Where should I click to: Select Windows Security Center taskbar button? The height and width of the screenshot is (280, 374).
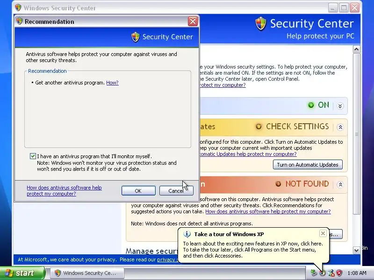pyautogui.click(x=87, y=273)
